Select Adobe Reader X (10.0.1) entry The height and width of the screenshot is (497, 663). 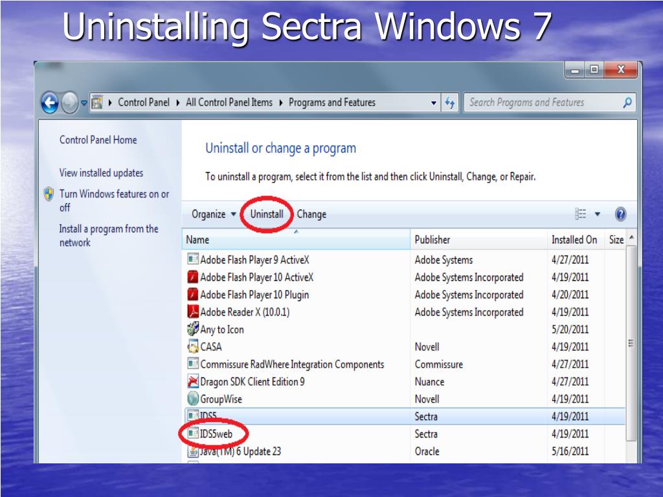pyautogui.click(x=245, y=312)
